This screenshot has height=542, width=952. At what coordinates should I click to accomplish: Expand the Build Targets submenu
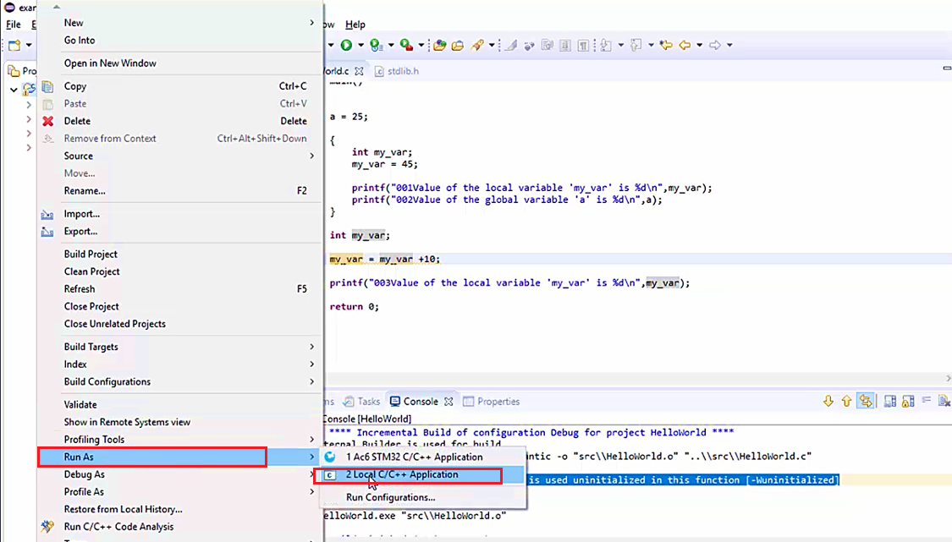point(180,347)
